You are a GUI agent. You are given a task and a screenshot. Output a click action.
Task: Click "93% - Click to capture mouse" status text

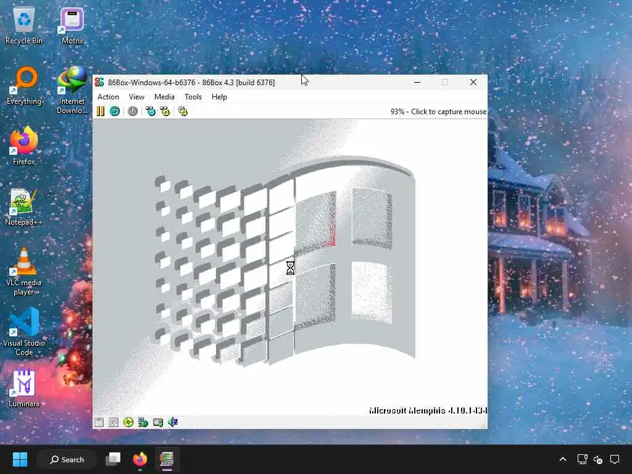click(438, 112)
